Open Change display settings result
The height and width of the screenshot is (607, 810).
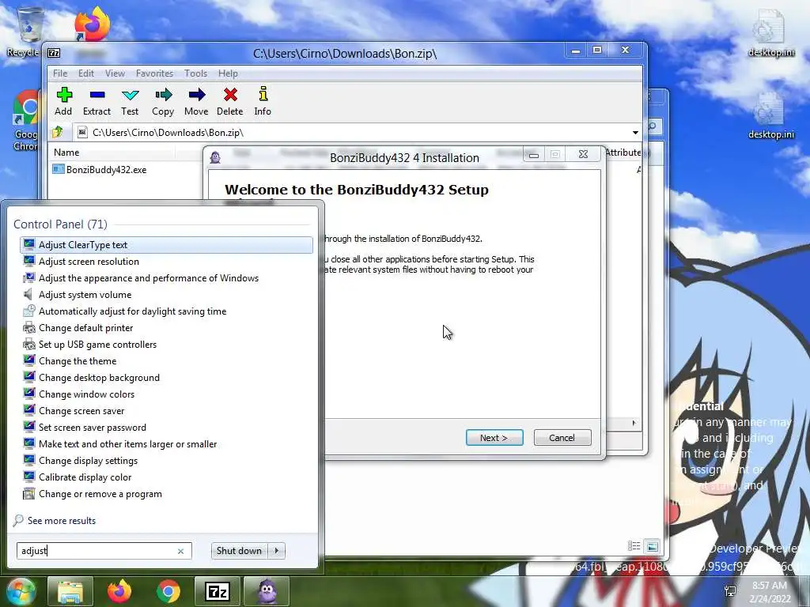[166, 461]
